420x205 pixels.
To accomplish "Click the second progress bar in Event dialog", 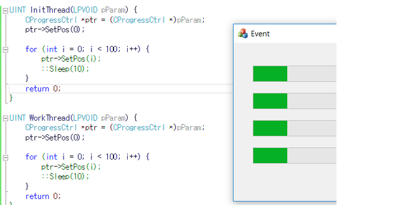I will coord(295,101).
